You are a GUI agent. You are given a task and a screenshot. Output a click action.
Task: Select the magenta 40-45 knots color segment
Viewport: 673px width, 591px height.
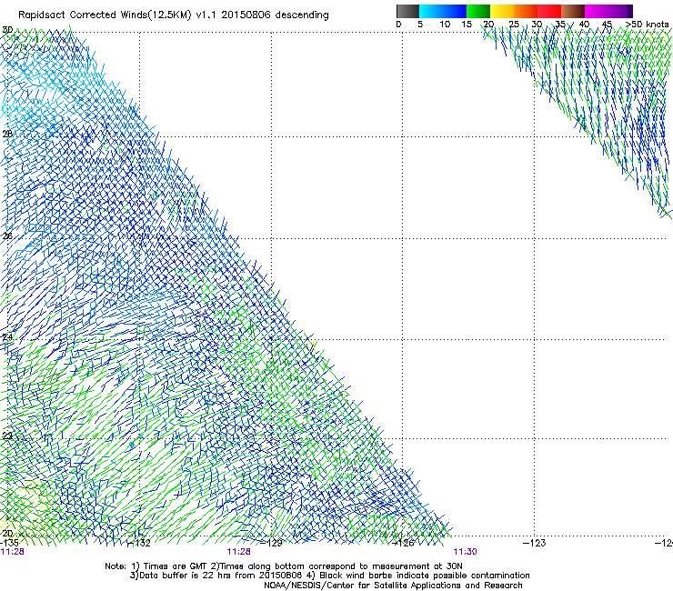(597, 11)
